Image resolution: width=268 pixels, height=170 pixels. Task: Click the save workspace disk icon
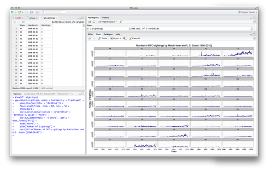pyautogui.click(x=94, y=22)
